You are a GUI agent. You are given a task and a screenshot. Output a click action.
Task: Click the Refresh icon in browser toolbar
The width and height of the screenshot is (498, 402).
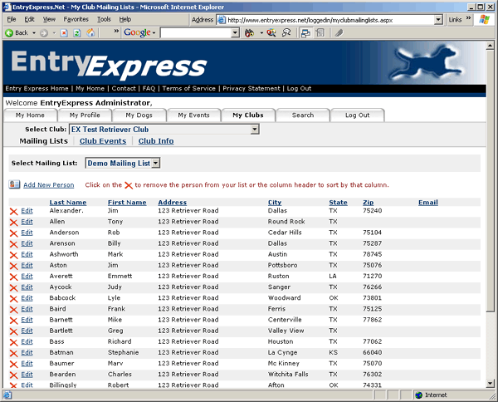(x=77, y=33)
